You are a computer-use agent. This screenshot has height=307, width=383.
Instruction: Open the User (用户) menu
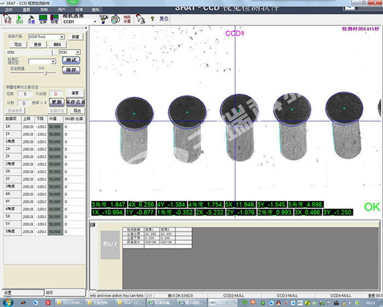click(61, 9)
